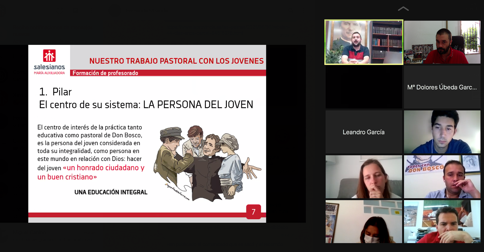Viewport: 484px width, 252px height.
Task: Click the '1. Pilar' heading on slide
Action: (x=55, y=92)
